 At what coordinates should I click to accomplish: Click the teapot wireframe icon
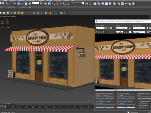[11, 13]
